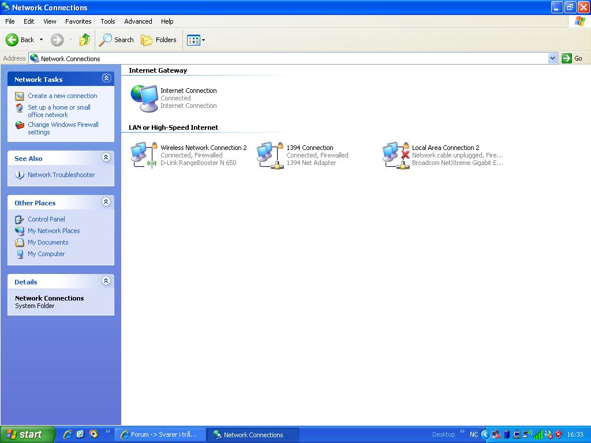The image size is (591, 443).
Task: Collapse the Details panel
Action: [x=106, y=281]
